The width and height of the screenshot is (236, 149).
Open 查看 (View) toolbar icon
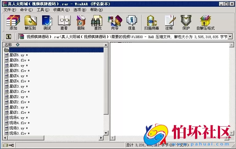(x=64, y=22)
